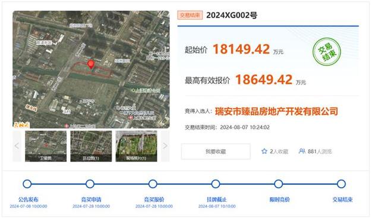Click the 交易结束 orange status tag
The height and width of the screenshot is (218, 372).
coord(190,15)
